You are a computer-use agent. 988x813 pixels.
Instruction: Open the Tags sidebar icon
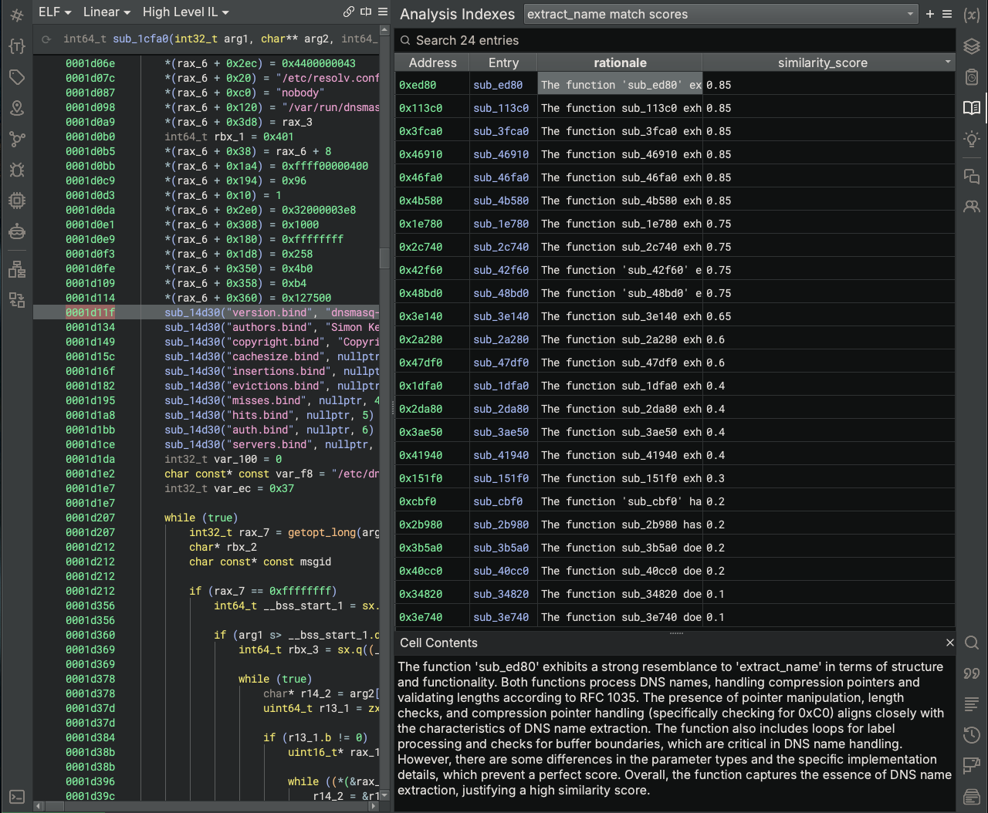[x=17, y=77]
